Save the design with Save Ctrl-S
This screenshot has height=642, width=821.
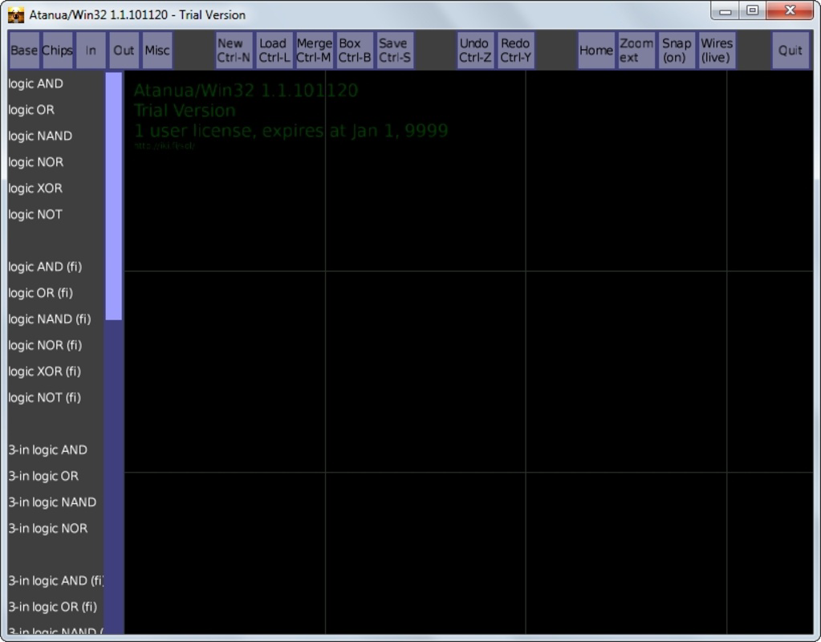395,51
